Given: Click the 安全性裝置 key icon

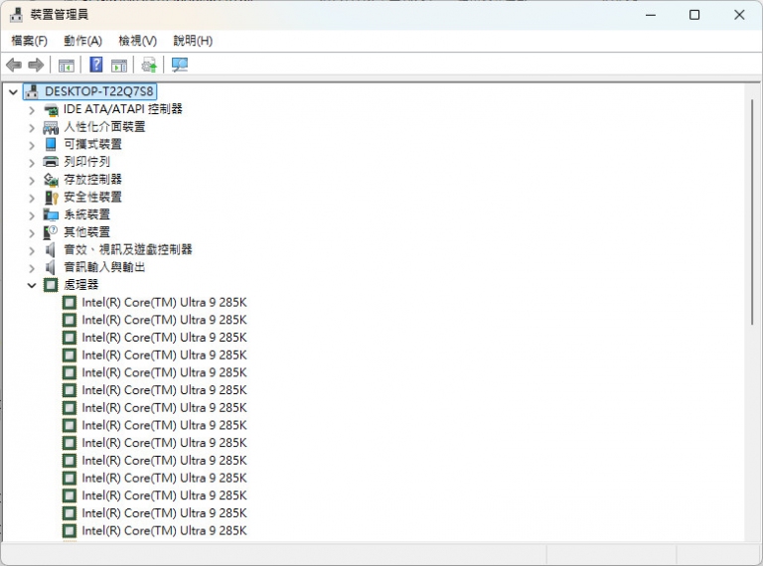Looking at the screenshot, I should tap(51, 197).
